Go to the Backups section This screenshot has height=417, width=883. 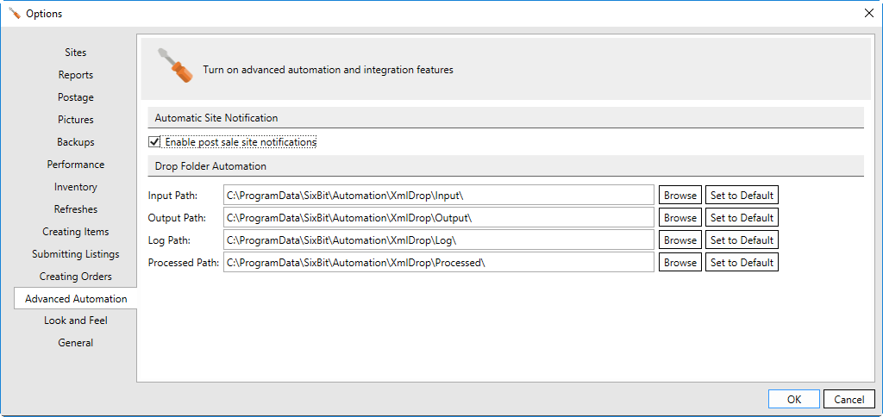(76, 142)
